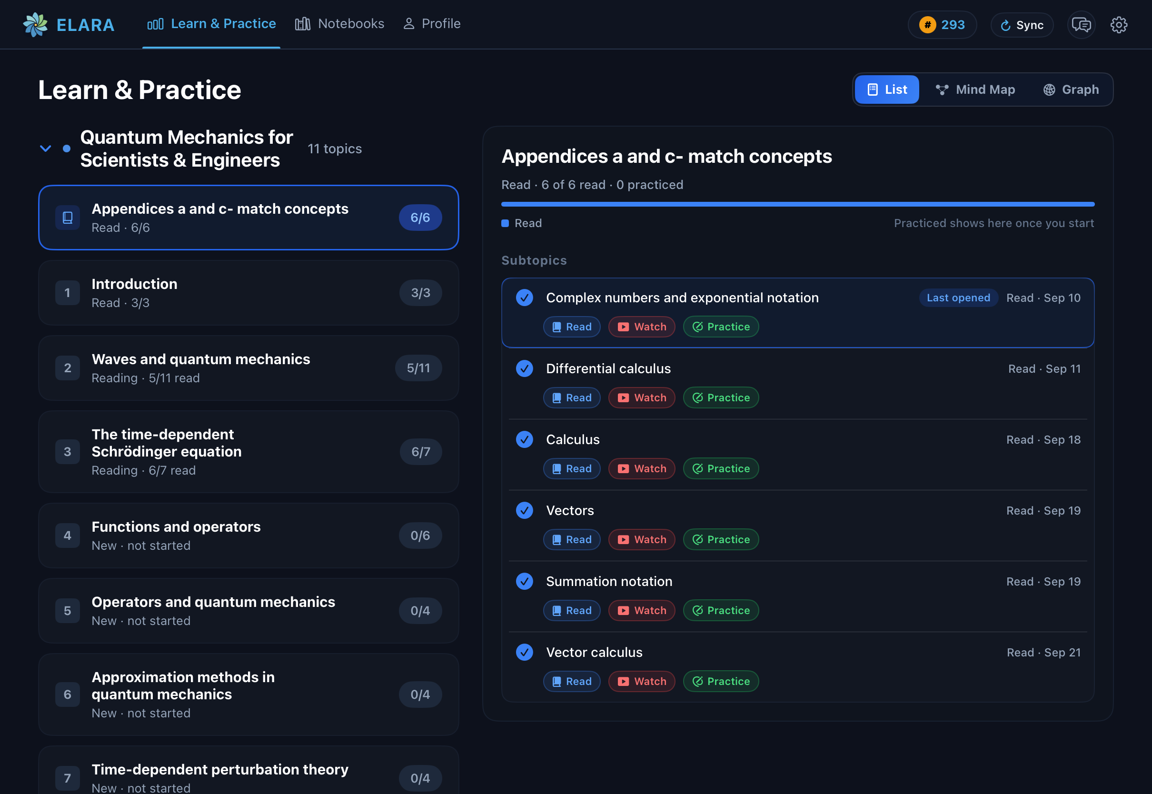Open the Introduction topic card

click(x=248, y=293)
